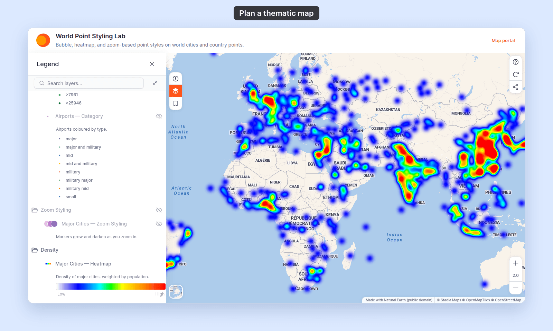Select the Airports — Category layer name

coord(79,116)
